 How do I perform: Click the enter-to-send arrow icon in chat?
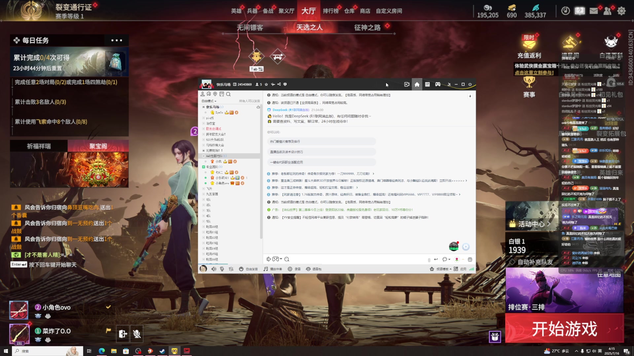pos(436,259)
